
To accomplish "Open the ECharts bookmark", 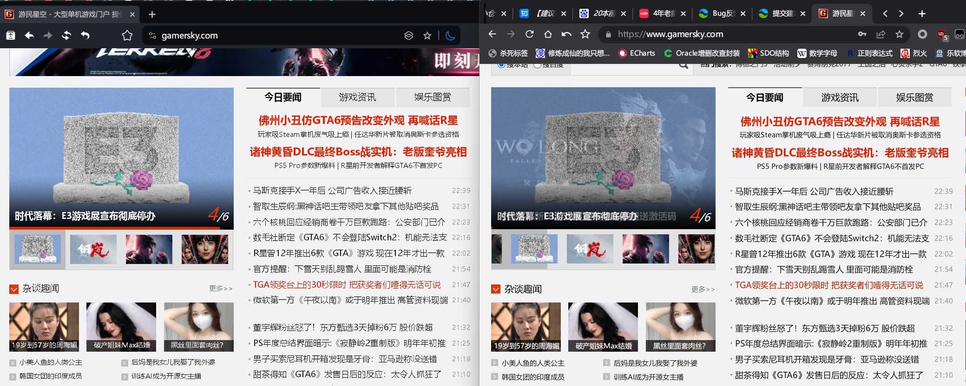I will pos(637,53).
